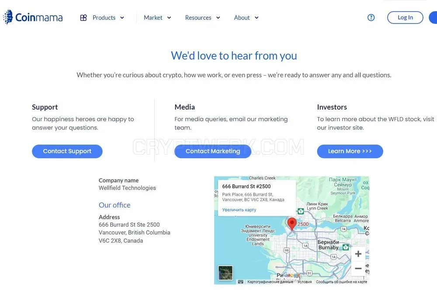Expand the Market dropdown arrow
Image resolution: width=437 pixels, height=294 pixels.
click(169, 18)
